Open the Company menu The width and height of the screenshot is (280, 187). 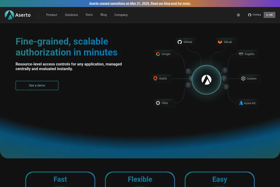(121, 15)
